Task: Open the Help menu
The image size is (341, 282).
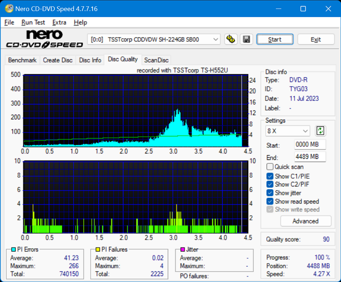Action: (80, 22)
